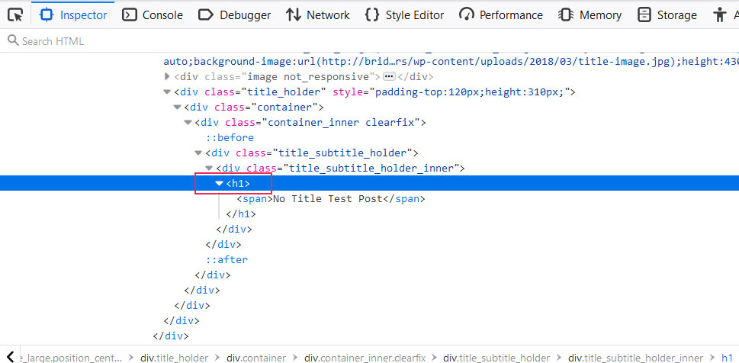Click the Memory chip icon
Viewport: 739px width, 363px height.
point(566,14)
